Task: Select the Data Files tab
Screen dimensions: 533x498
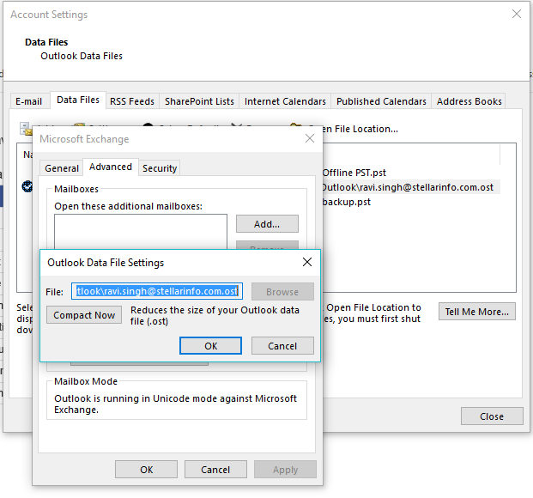Action: (78, 100)
